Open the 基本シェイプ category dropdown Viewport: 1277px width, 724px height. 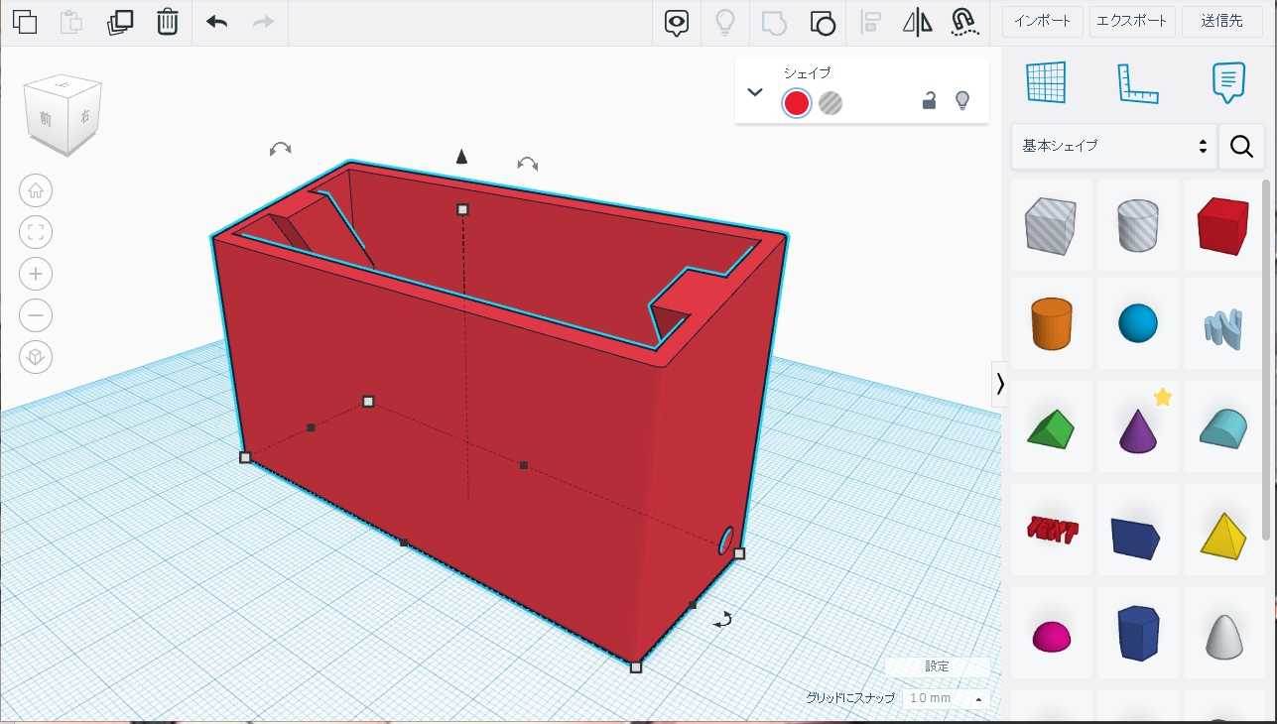click(1115, 146)
